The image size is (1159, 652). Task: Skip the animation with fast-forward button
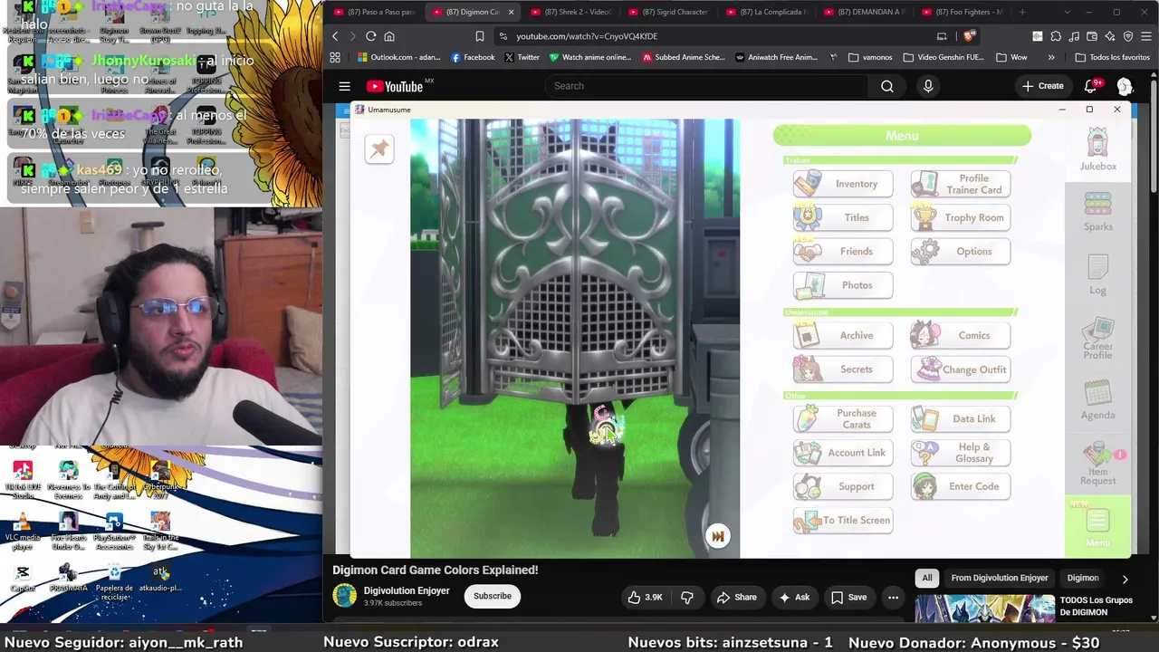pyautogui.click(x=718, y=536)
